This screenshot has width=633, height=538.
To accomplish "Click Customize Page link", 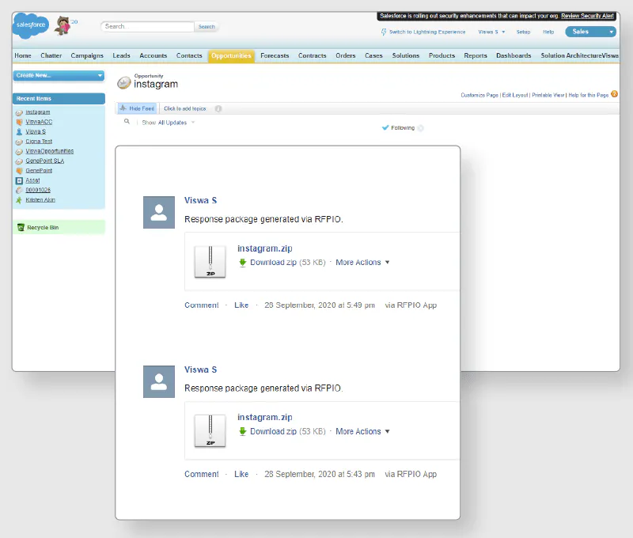I will click(x=479, y=95).
